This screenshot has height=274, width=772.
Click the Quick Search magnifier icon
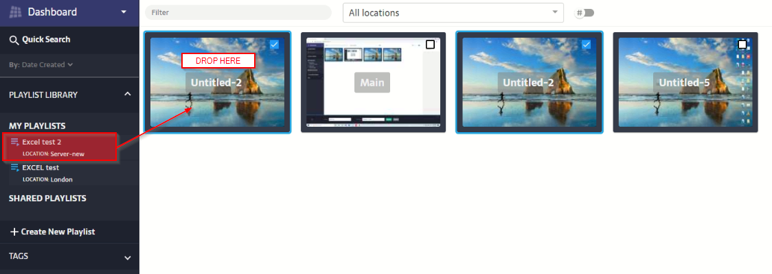(14, 40)
